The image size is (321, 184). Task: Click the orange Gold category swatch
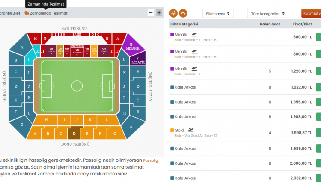(x=172, y=130)
